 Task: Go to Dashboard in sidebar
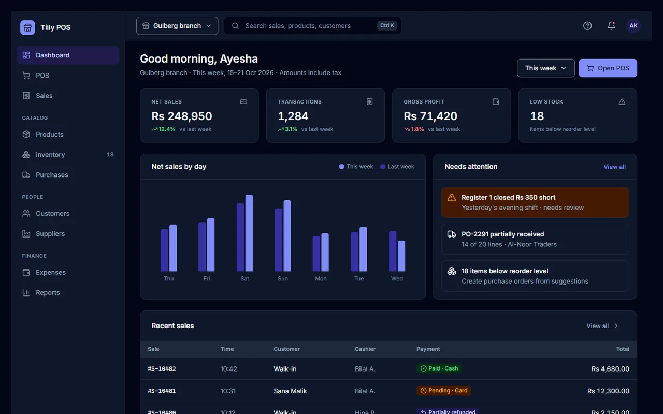coord(68,55)
